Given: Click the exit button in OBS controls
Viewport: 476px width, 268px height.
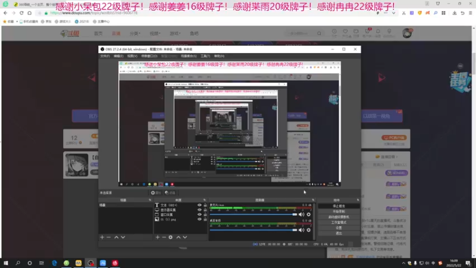Looking at the screenshot, I should [x=339, y=233].
